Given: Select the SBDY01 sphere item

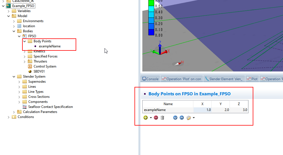Looking at the screenshot, I should coord(39,71).
